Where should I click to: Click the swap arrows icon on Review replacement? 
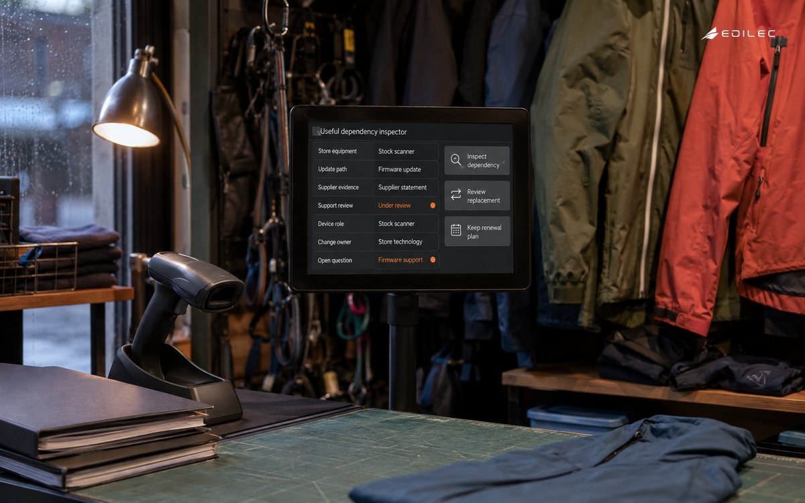tap(456, 194)
